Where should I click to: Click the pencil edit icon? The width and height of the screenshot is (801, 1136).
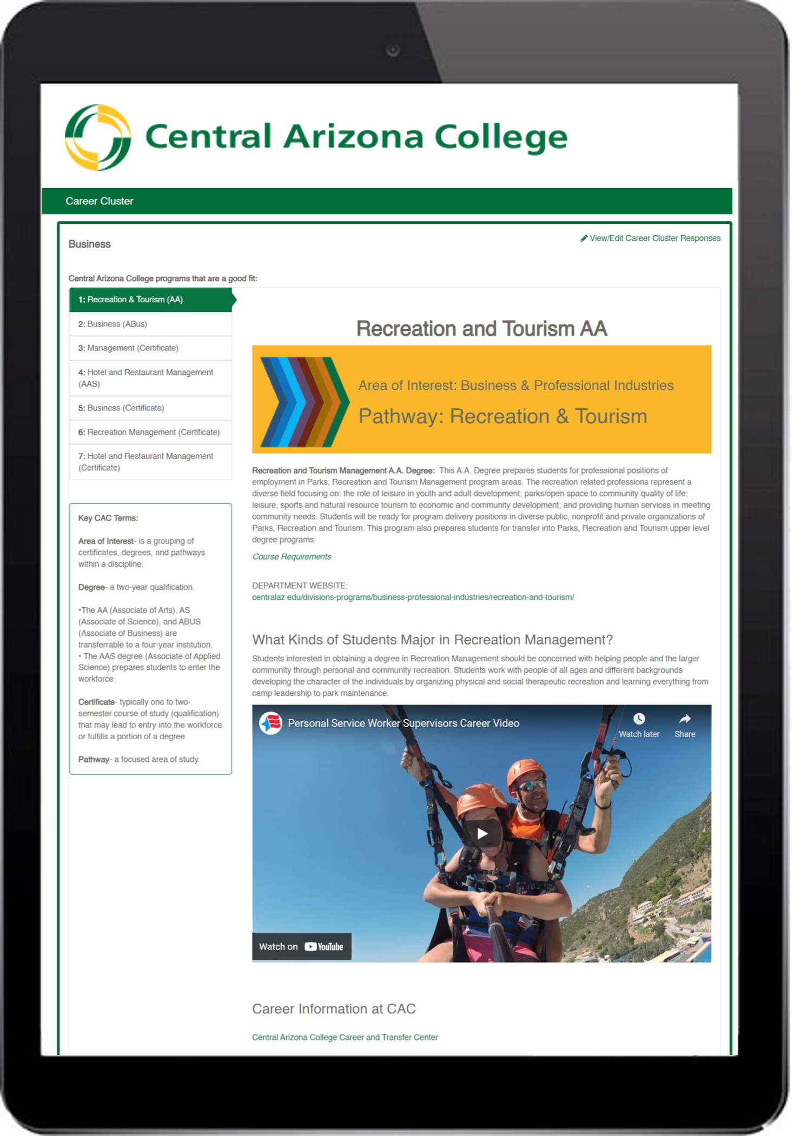584,238
